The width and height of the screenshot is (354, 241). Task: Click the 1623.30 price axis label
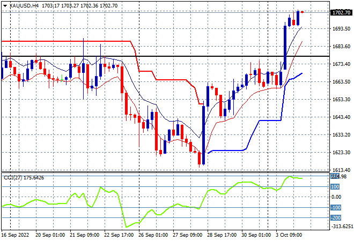pos(341,153)
